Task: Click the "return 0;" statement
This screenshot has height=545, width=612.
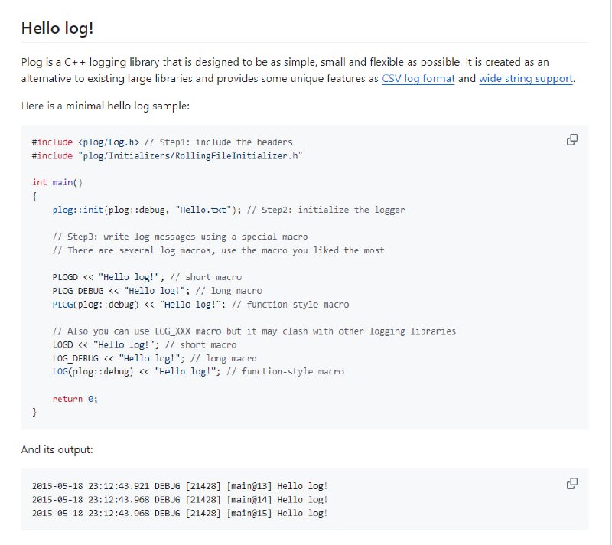Action: (75, 399)
